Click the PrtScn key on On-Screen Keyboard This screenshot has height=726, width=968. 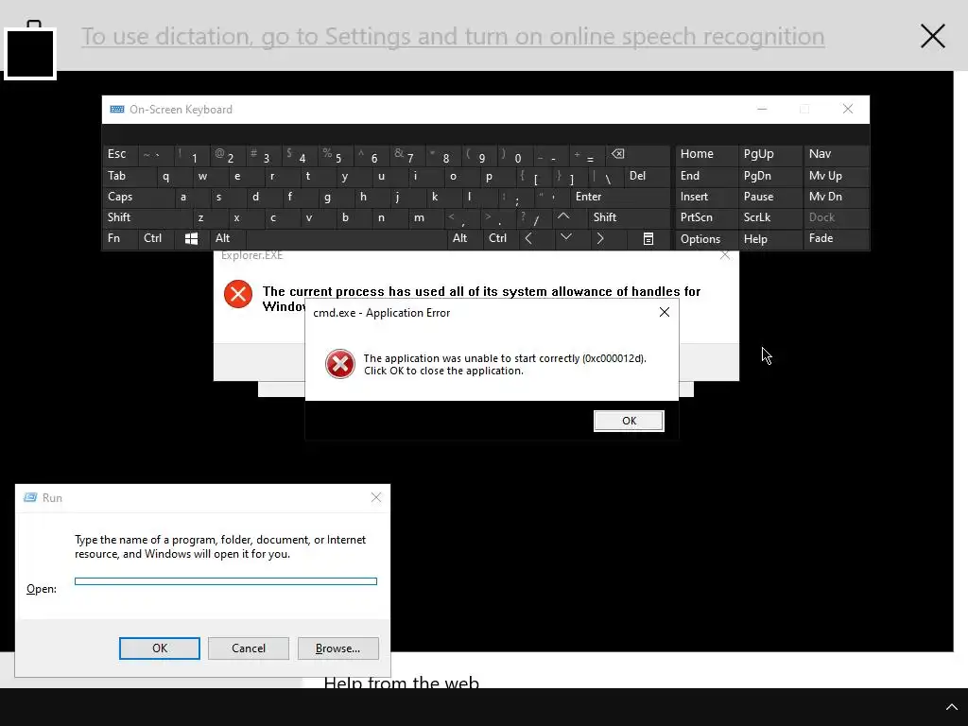point(706,217)
